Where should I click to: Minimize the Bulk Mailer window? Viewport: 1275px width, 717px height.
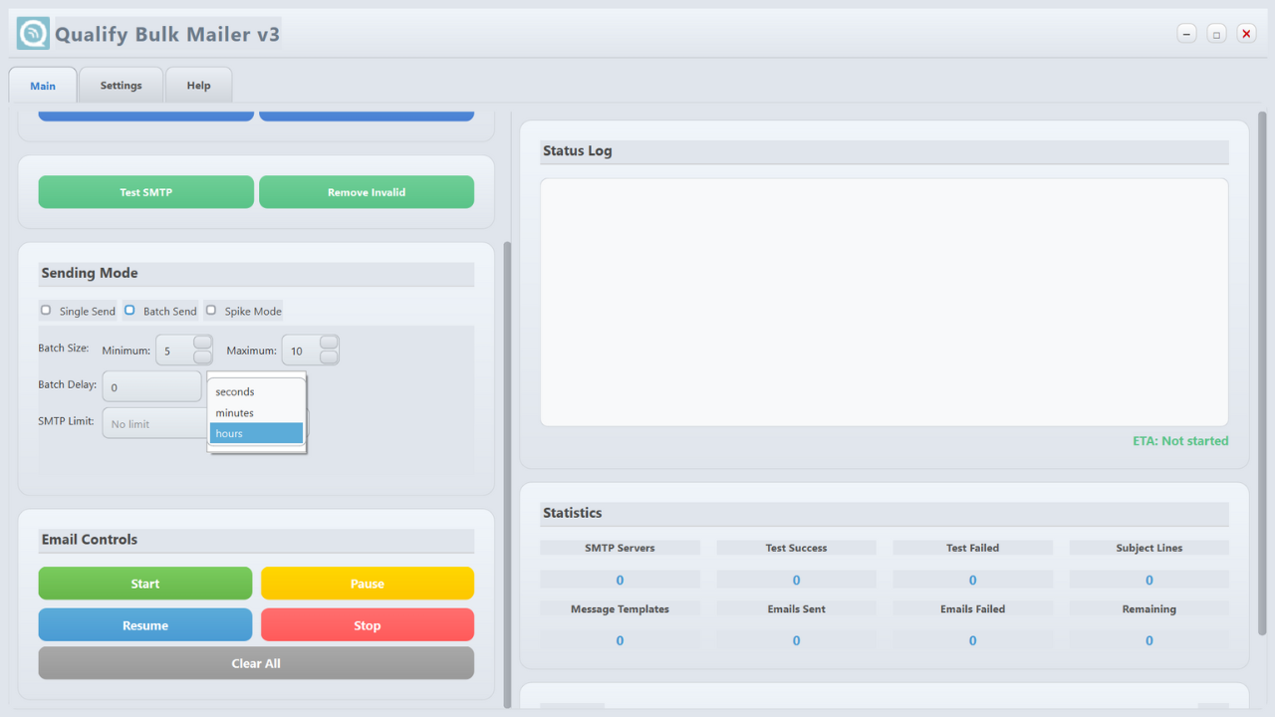1186,34
